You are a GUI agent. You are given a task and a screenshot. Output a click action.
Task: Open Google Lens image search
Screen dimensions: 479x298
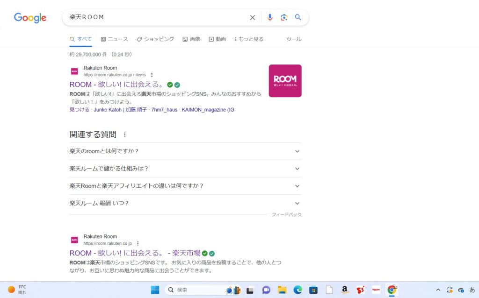pyautogui.click(x=284, y=17)
